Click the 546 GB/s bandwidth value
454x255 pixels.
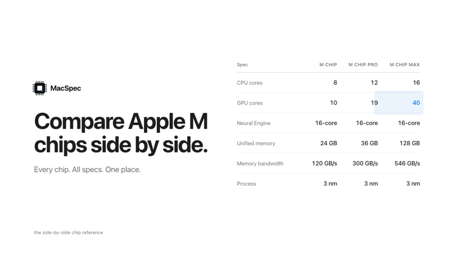coord(407,163)
